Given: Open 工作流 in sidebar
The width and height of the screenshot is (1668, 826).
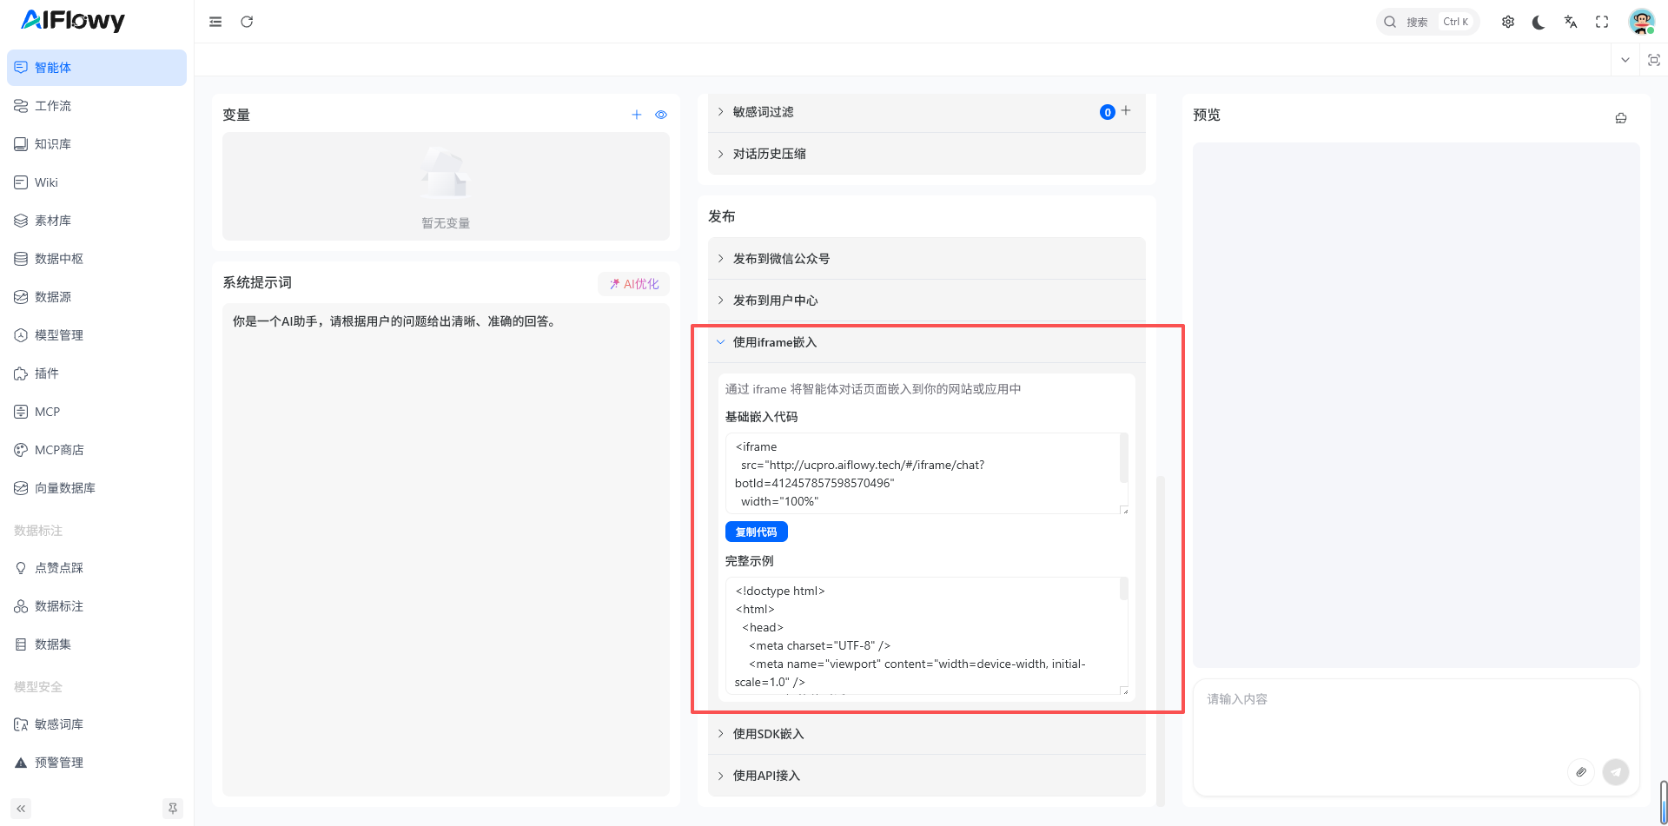Looking at the screenshot, I should click(96, 106).
